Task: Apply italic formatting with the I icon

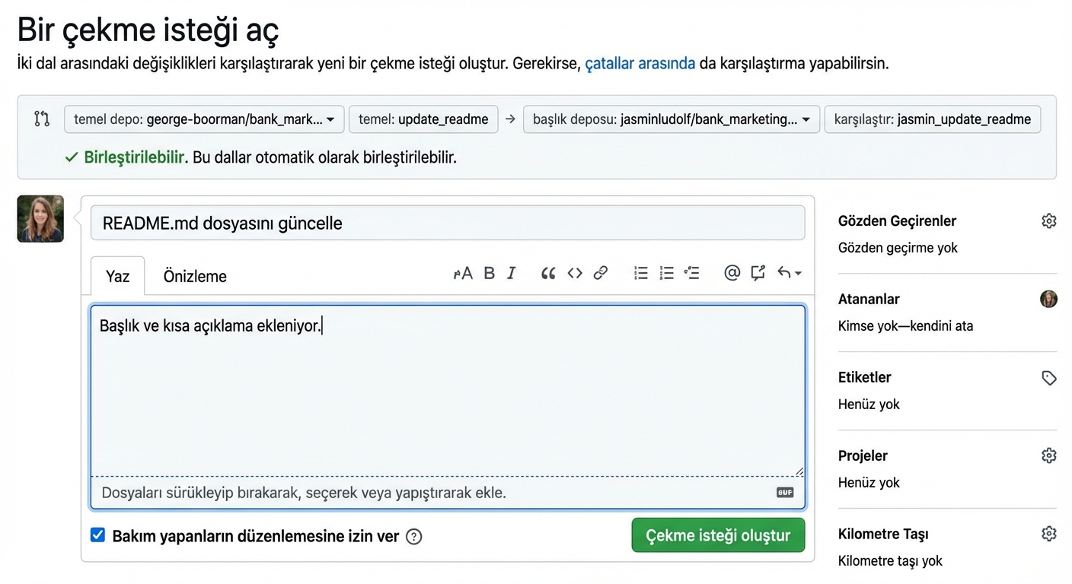Action: pyautogui.click(x=512, y=273)
